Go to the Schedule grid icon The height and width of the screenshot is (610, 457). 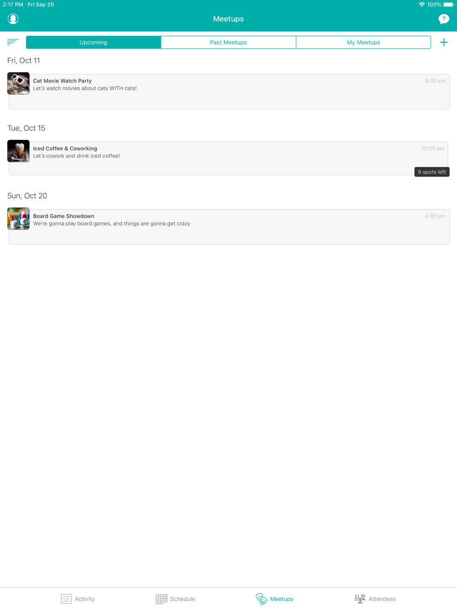coord(161,599)
